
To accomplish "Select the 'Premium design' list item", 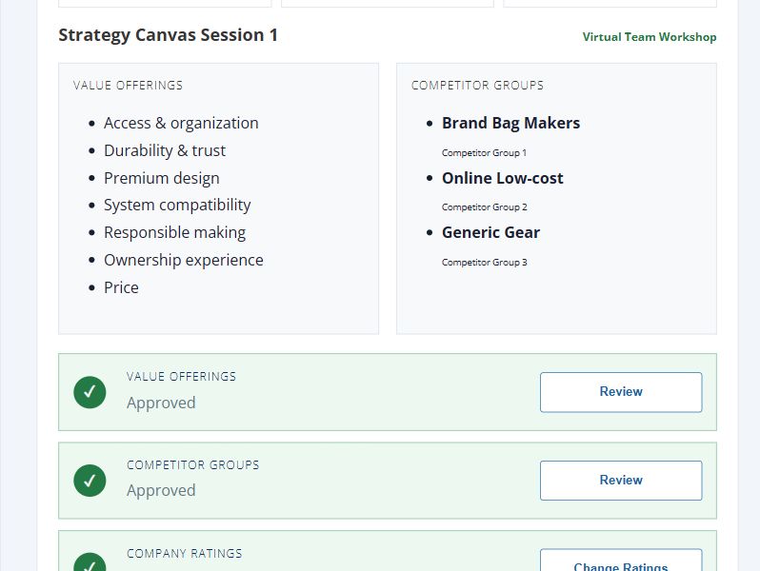I will click(x=161, y=178).
